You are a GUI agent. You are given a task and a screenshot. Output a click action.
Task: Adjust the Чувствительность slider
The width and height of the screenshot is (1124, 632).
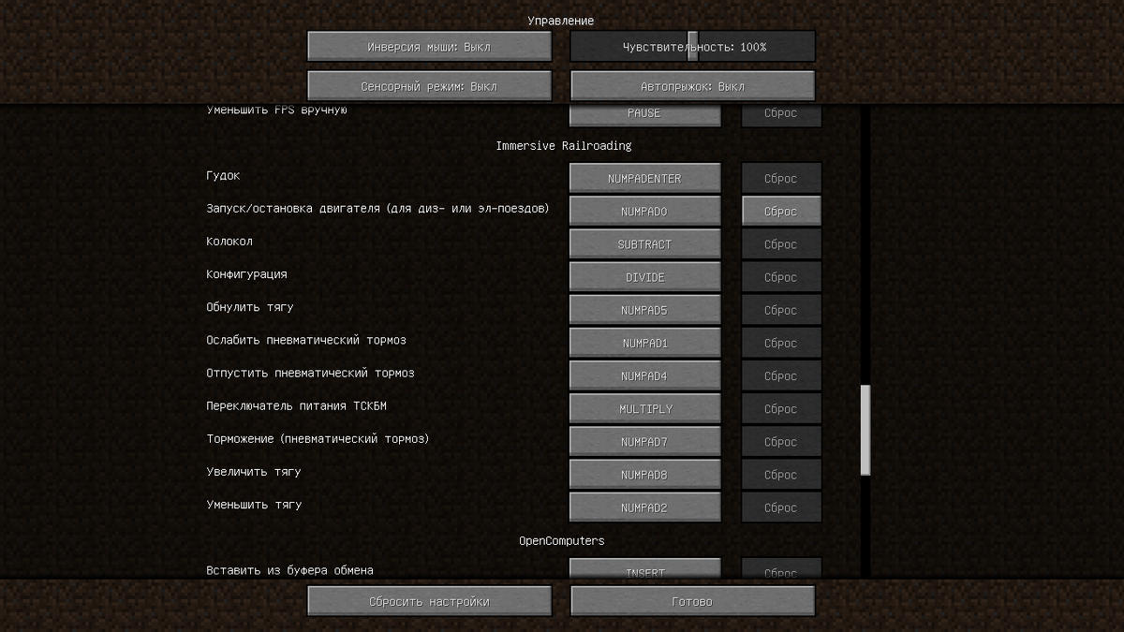click(692, 46)
